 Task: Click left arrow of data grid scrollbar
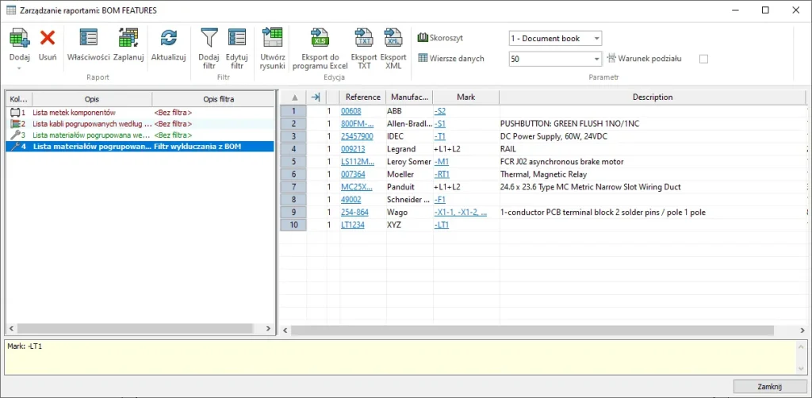click(x=285, y=330)
